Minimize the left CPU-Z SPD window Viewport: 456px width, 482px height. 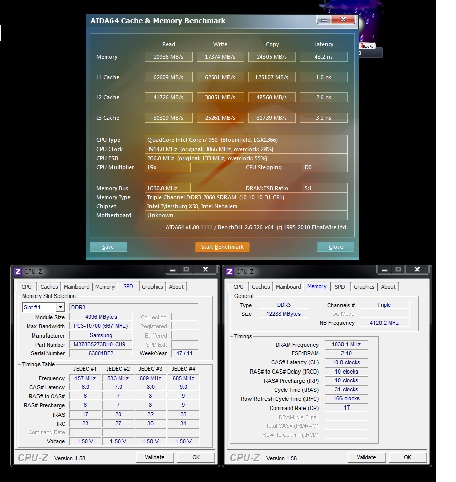(x=173, y=270)
